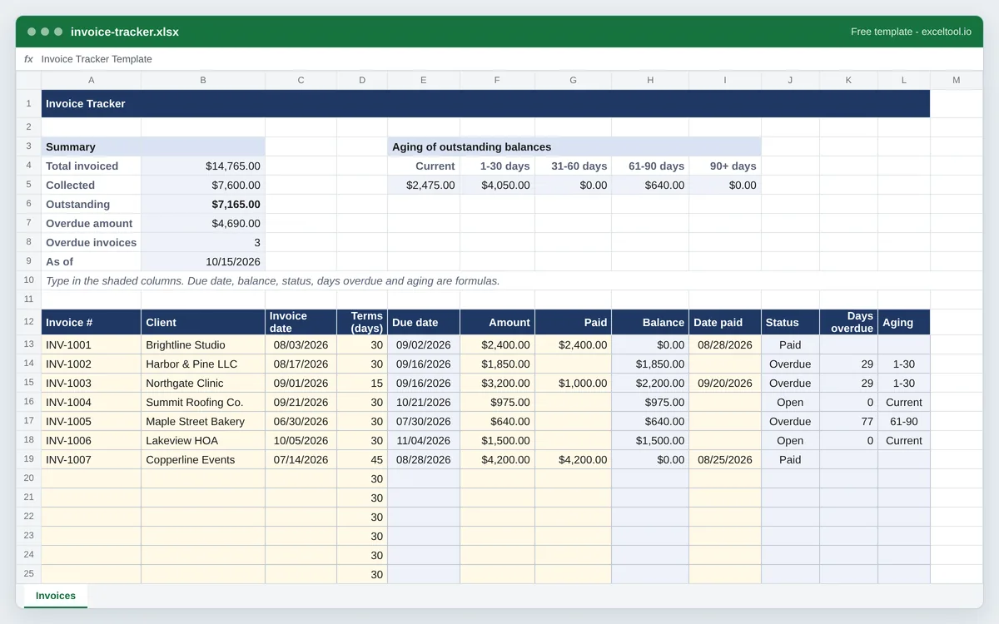Click the 90+ days column label
The height and width of the screenshot is (624, 999).
(x=725, y=166)
